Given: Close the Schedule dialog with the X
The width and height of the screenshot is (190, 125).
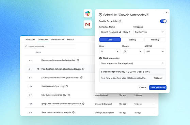Looking at the screenshot, I should click(167, 12).
